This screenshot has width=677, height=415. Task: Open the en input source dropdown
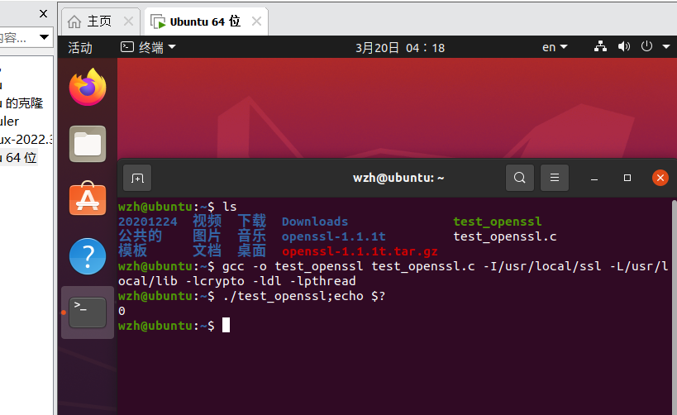[555, 47]
